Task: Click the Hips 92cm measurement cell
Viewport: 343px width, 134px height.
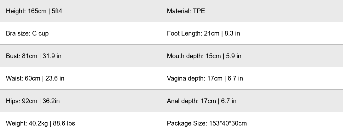Action: click(80, 101)
